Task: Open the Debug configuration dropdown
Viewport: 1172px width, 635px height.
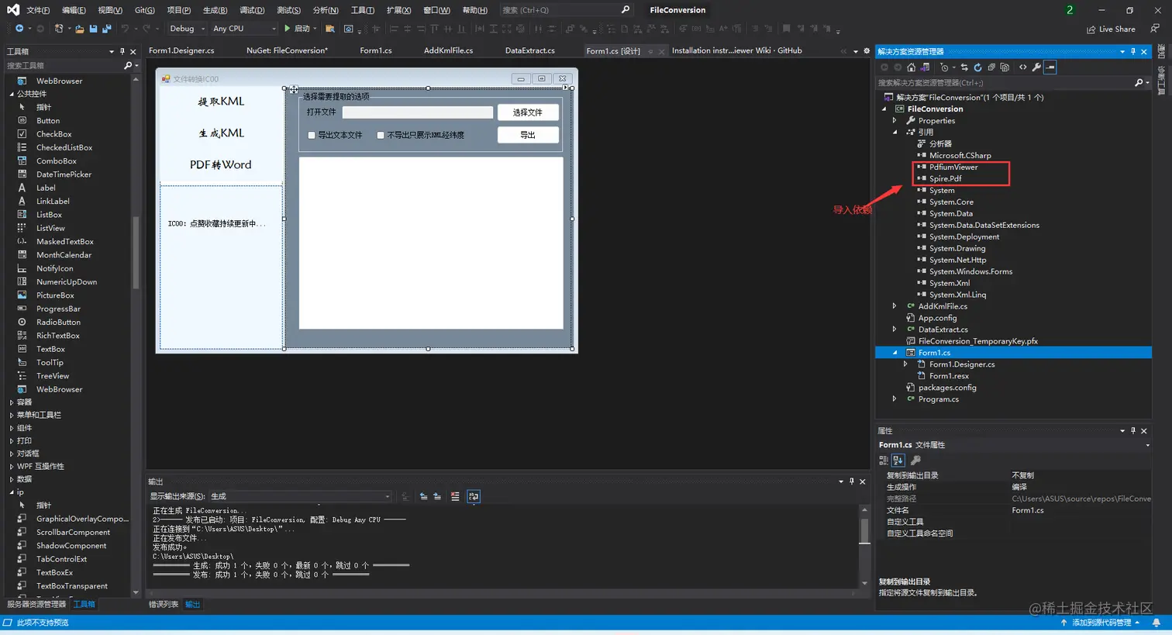Action: (188, 29)
